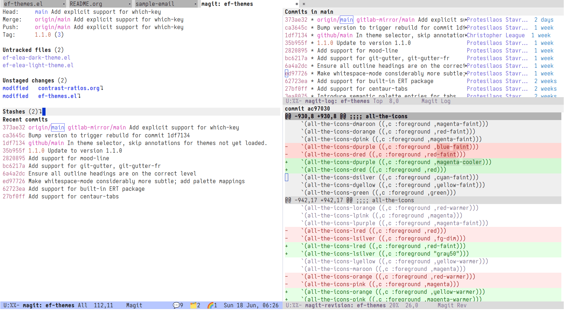Open commit ed97726 in Recent commits
The height and width of the screenshot is (317, 564).
(14, 181)
